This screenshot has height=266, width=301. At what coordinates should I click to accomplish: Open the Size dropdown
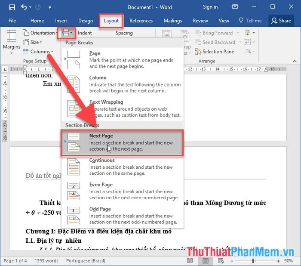tap(32, 42)
